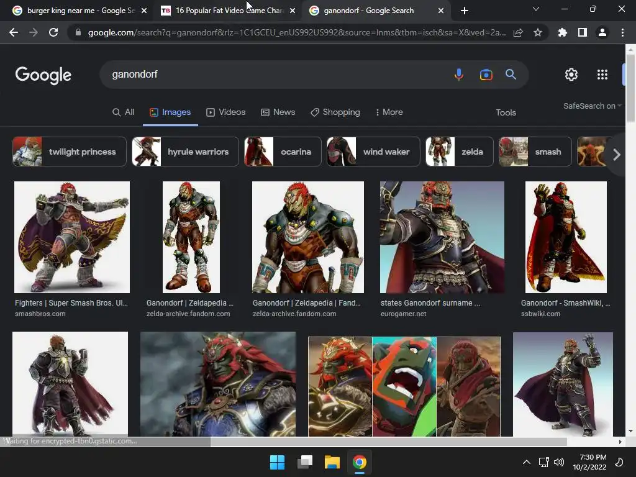Open the network tray icon

tap(543, 462)
